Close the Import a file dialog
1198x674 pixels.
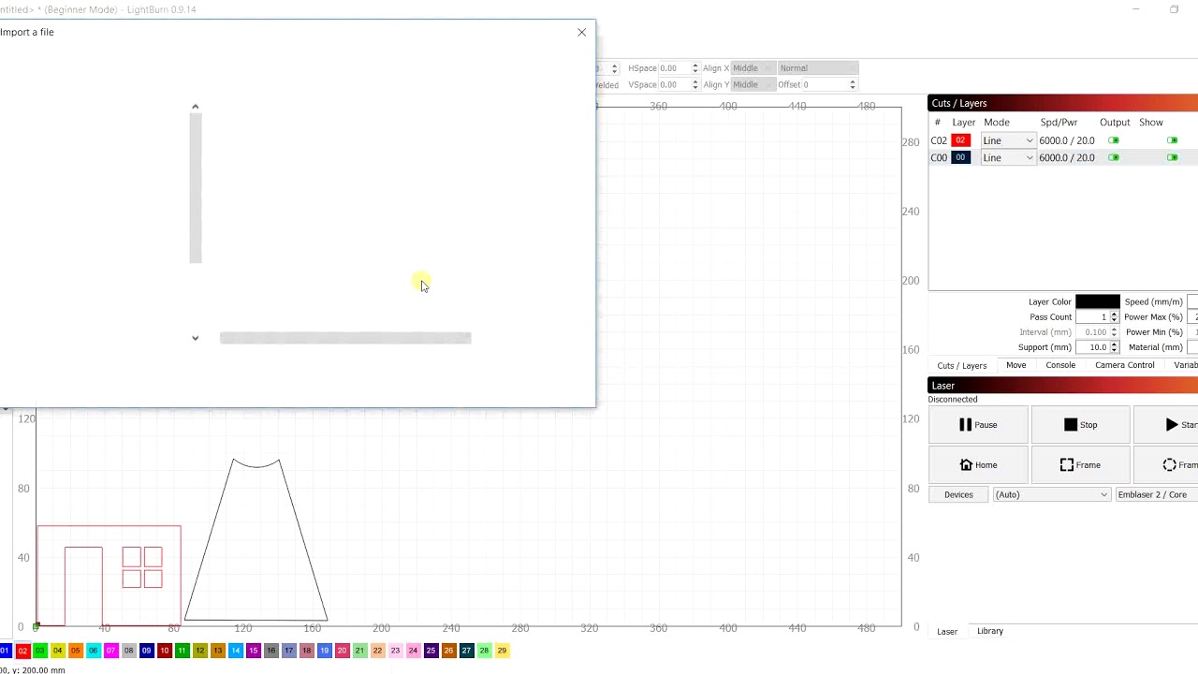(x=581, y=32)
